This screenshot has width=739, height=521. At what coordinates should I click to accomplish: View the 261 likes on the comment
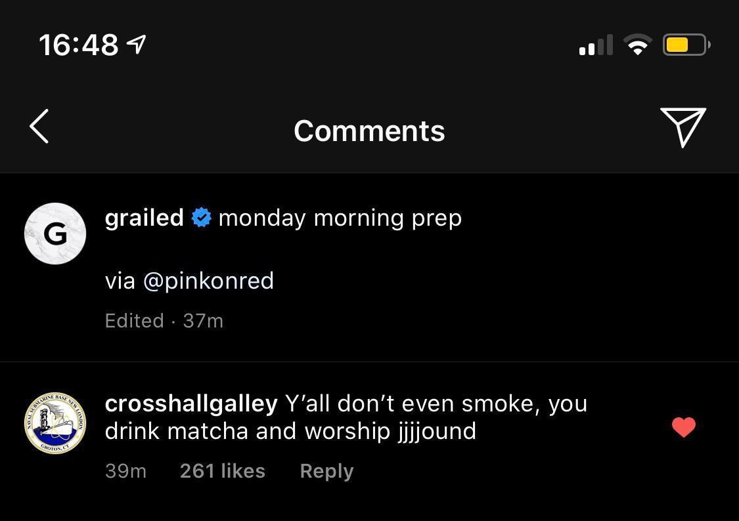pos(222,470)
